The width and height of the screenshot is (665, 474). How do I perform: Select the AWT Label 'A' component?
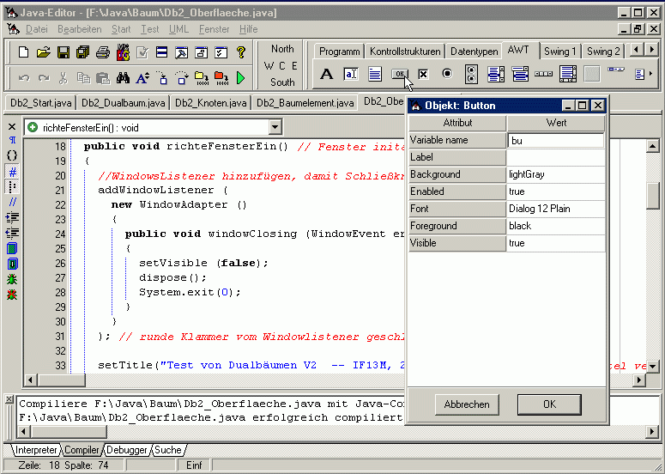pyautogui.click(x=326, y=74)
